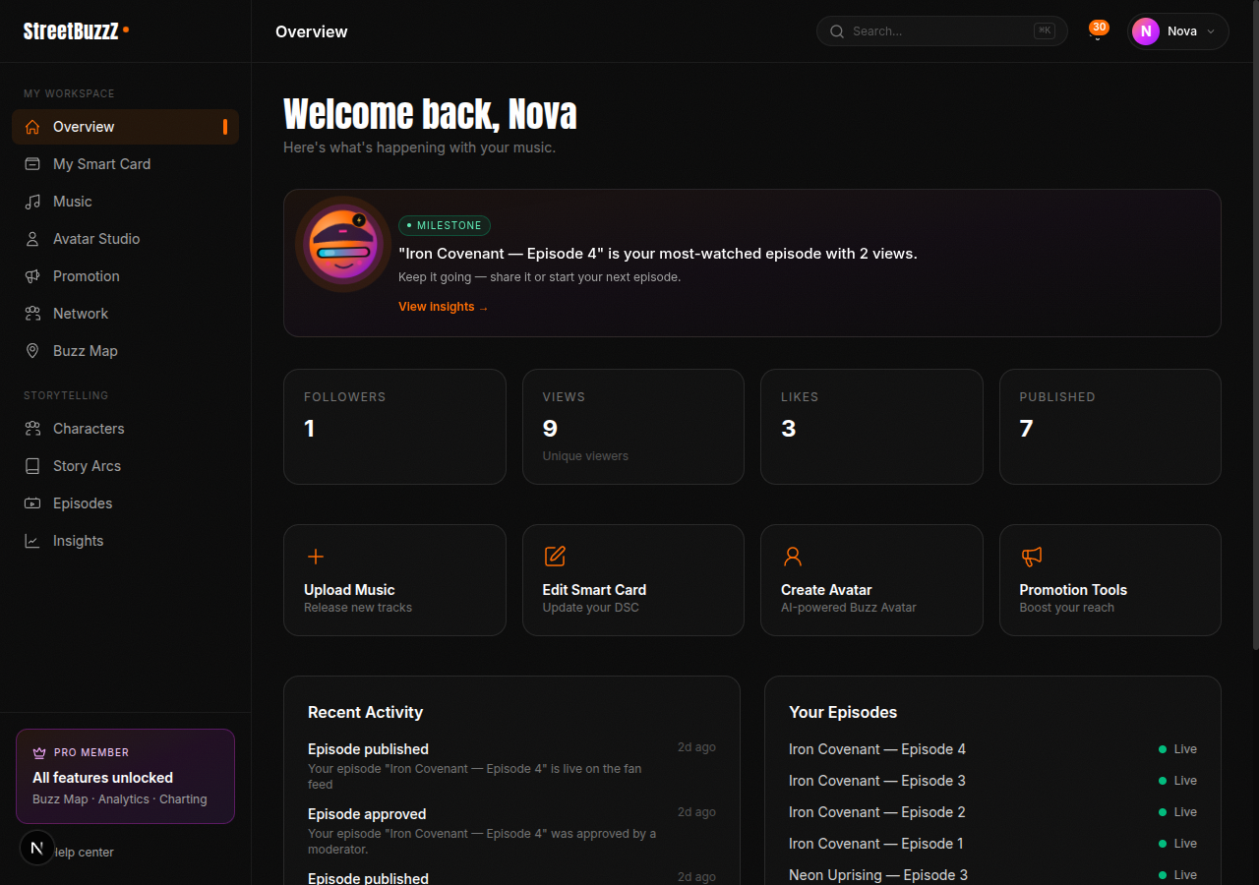The width and height of the screenshot is (1259, 885).
Task: Open notifications bell with 30 badge
Action: 1098,31
